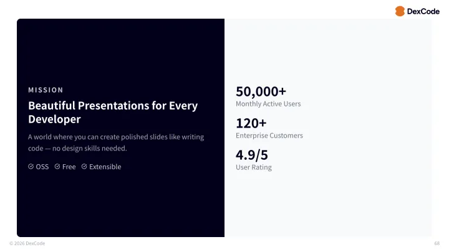
Task: Click the check icon beside Free
Action: [57, 167]
